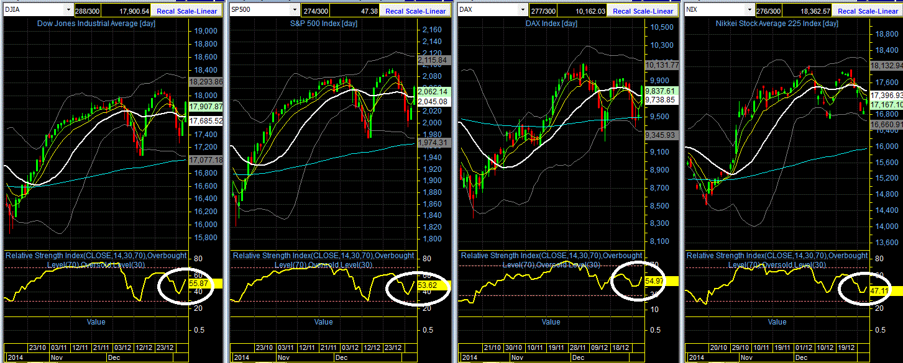903x363 pixels.
Task: Click the 10,500 level on DAX scale
Action: pos(662,27)
